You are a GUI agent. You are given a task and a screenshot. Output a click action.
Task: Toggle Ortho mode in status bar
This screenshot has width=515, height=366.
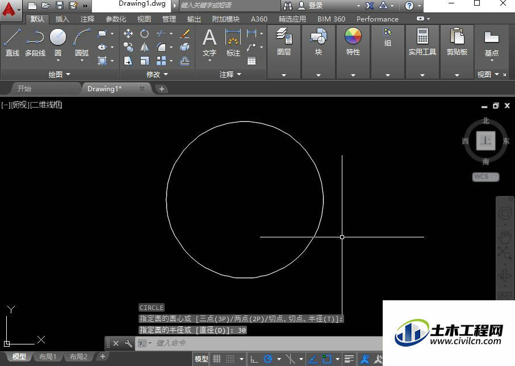pyautogui.click(x=254, y=359)
